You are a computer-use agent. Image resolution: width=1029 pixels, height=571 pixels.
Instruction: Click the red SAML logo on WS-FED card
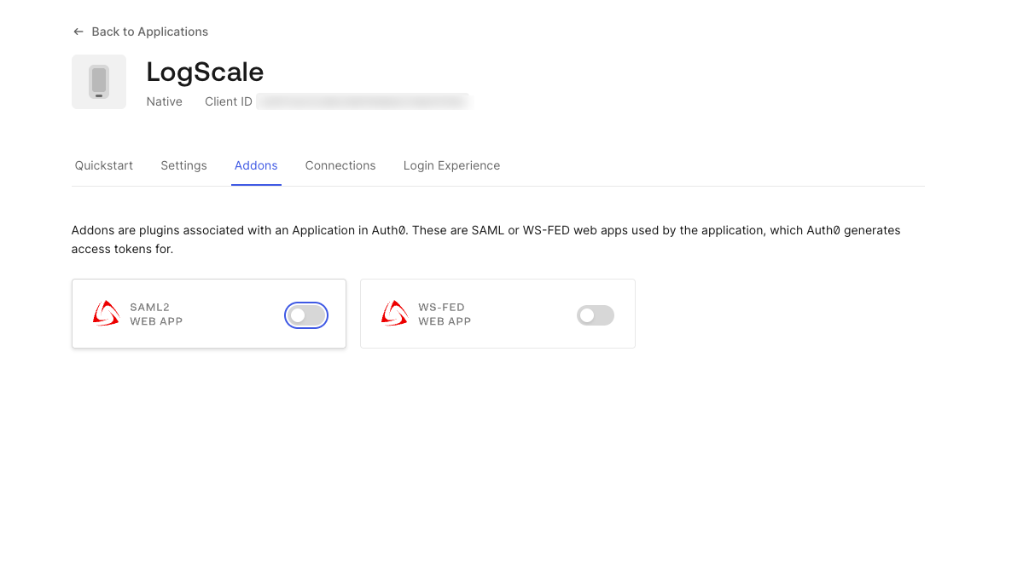(x=394, y=313)
